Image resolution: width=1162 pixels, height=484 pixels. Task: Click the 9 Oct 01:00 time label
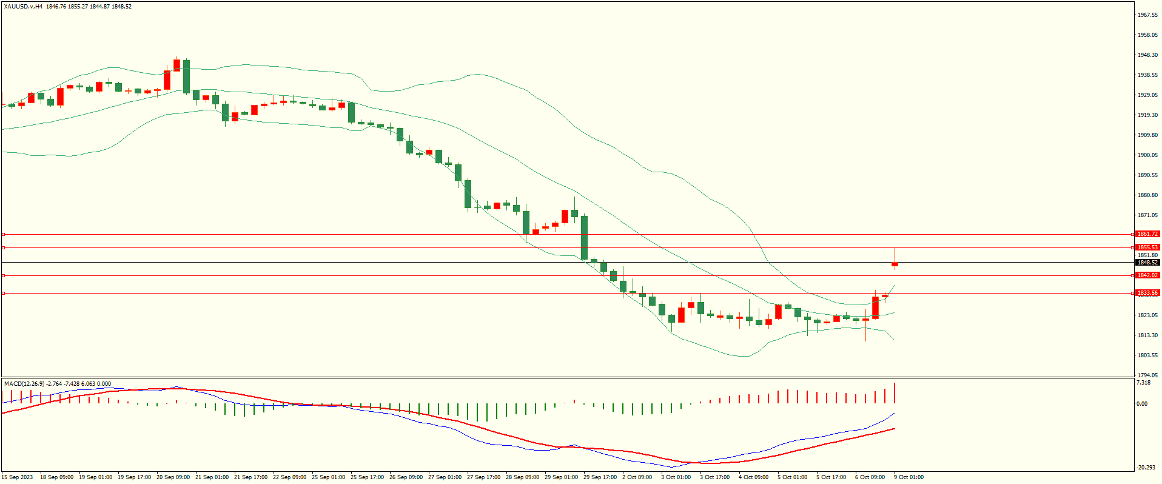908,477
